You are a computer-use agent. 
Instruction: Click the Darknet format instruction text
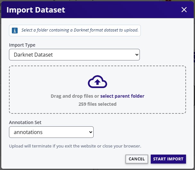click(80, 30)
